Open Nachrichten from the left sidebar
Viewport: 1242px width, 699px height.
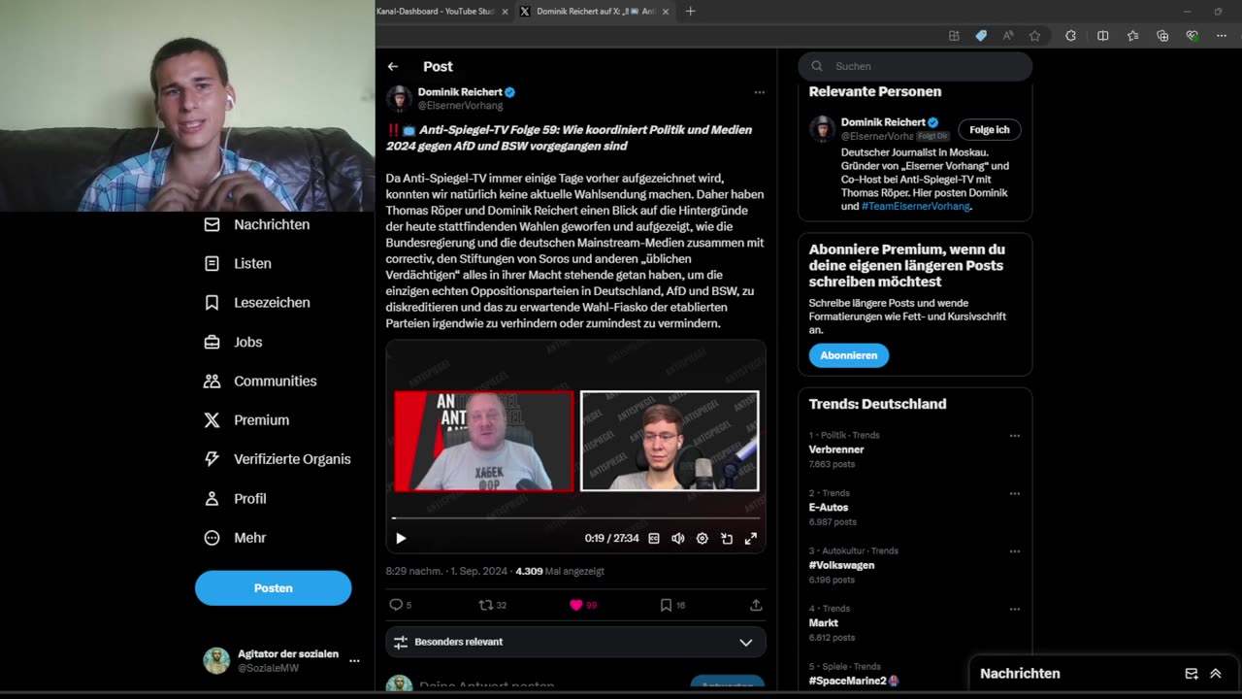257,224
